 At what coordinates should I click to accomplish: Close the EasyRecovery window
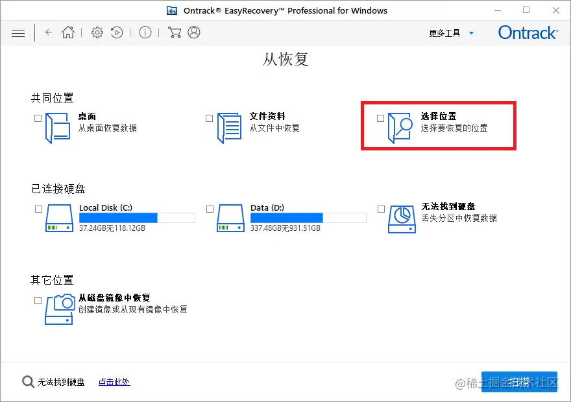tap(555, 10)
